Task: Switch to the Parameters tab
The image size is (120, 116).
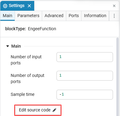Action: (x=28, y=16)
